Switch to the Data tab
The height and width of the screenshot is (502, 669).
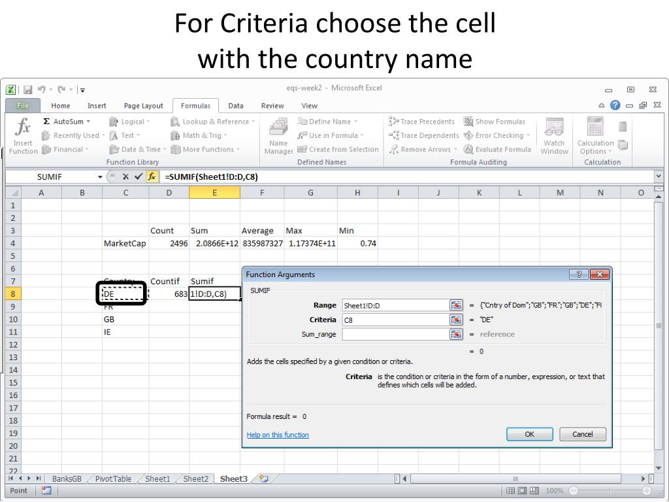point(235,106)
